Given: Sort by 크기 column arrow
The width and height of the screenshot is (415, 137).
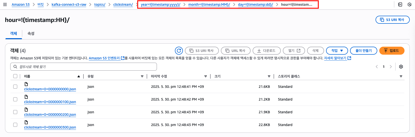Looking at the screenshot, I should [x=269, y=76].
